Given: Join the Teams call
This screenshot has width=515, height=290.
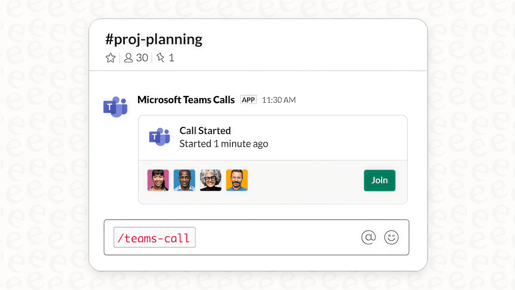Looking at the screenshot, I should click(x=379, y=180).
